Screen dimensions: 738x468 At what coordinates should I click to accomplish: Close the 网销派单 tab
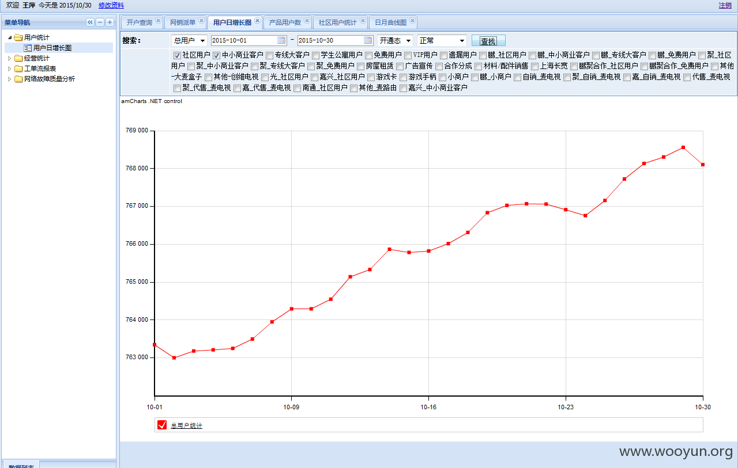click(x=201, y=21)
